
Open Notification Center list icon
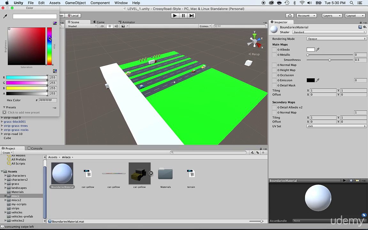tap(360, 3)
